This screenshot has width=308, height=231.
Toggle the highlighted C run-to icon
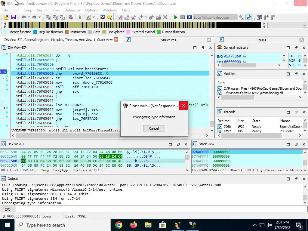point(249,17)
